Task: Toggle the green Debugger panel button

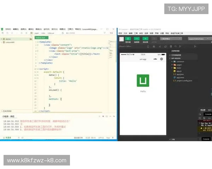Action: coord(145,38)
